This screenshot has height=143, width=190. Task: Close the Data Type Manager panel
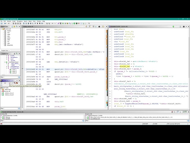tap(19, 80)
